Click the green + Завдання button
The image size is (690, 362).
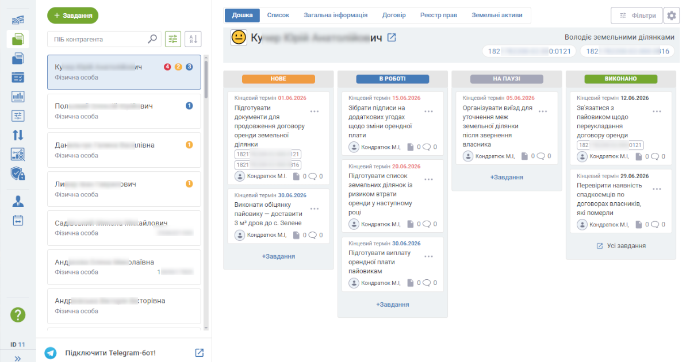pyautogui.click(x=73, y=16)
